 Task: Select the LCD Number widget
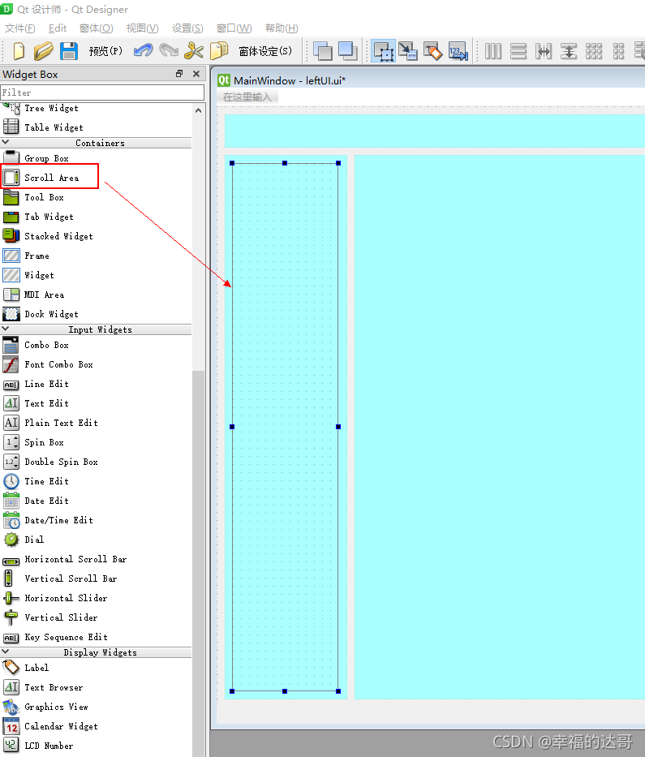tap(49, 746)
